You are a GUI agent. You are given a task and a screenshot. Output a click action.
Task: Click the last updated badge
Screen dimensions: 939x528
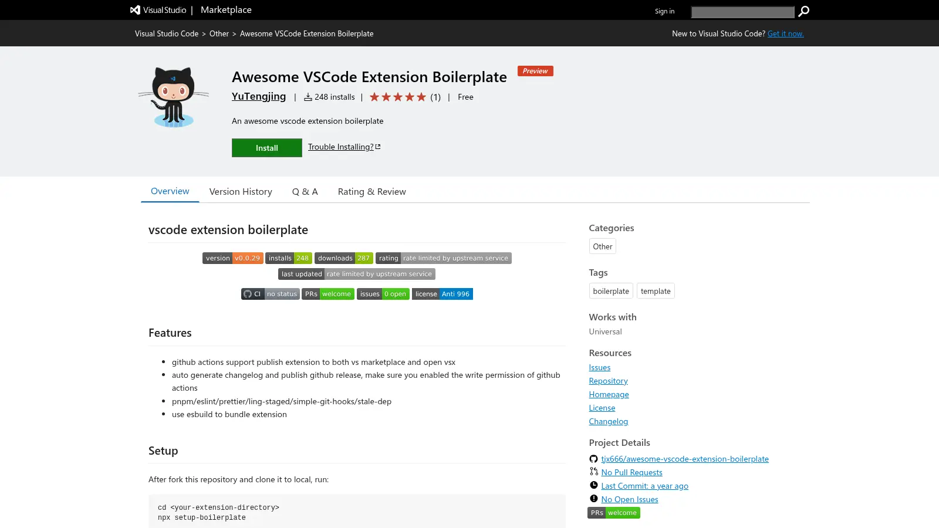[356, 274]
